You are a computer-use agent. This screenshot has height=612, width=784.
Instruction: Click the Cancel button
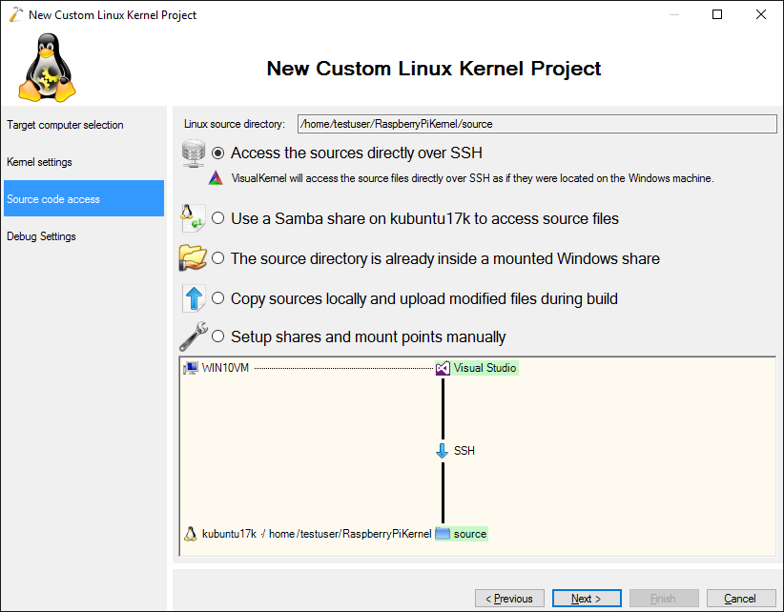coord(741,598)
